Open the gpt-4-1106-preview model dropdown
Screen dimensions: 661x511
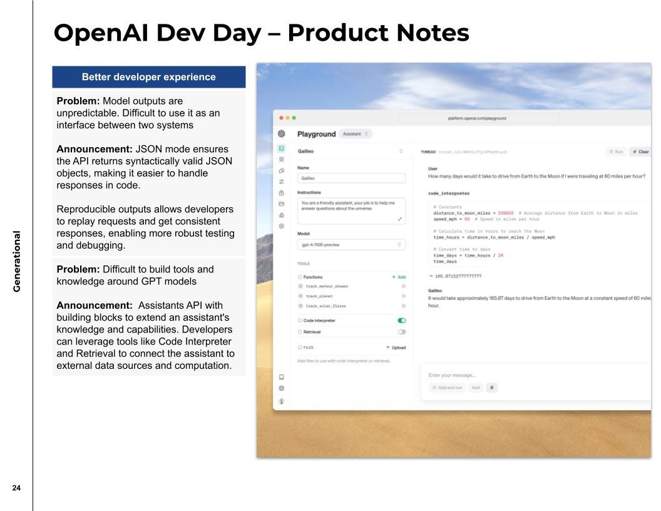(352, 244)
